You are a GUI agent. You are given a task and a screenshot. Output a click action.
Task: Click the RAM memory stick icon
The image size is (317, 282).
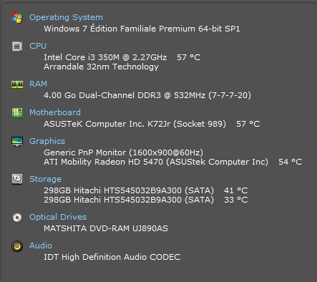[x=17, y=84]
